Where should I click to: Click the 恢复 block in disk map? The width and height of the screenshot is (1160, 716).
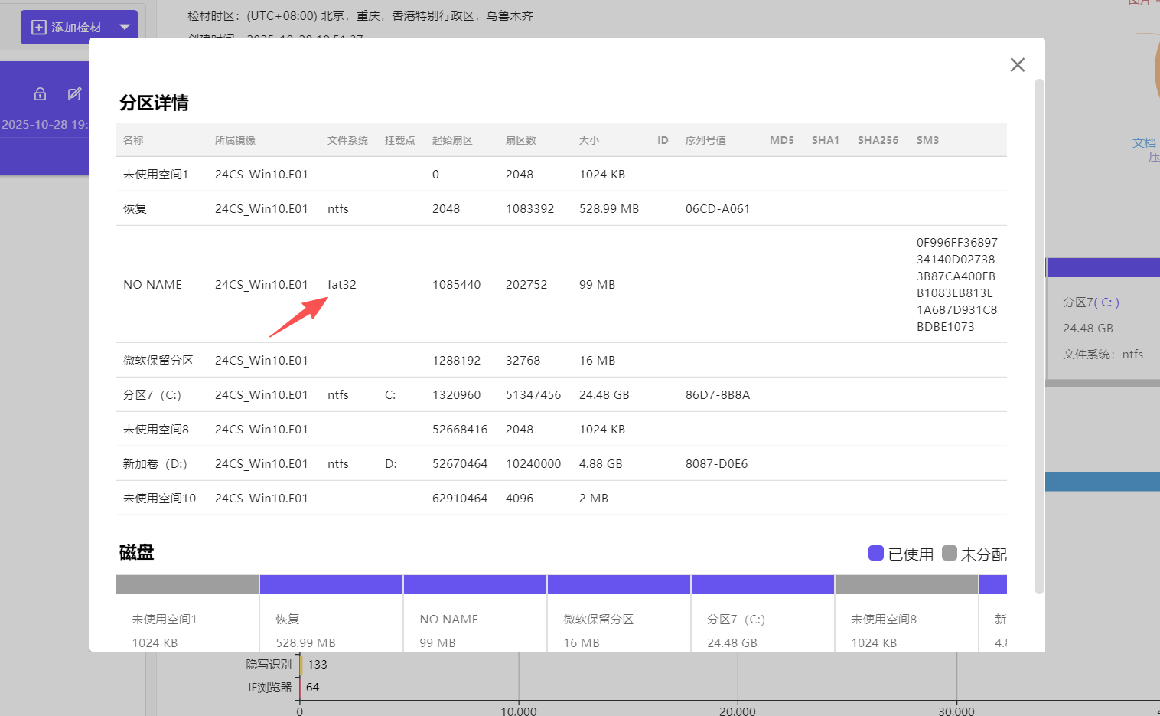tap(331, 620)
